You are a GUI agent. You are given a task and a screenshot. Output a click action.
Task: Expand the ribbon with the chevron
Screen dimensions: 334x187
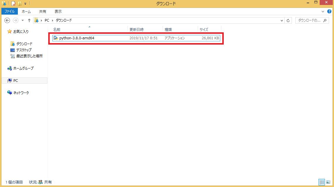323,11
